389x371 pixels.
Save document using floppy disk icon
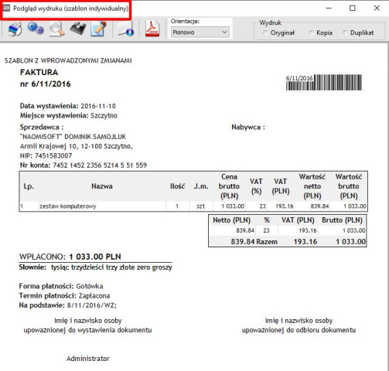point(78,29)
